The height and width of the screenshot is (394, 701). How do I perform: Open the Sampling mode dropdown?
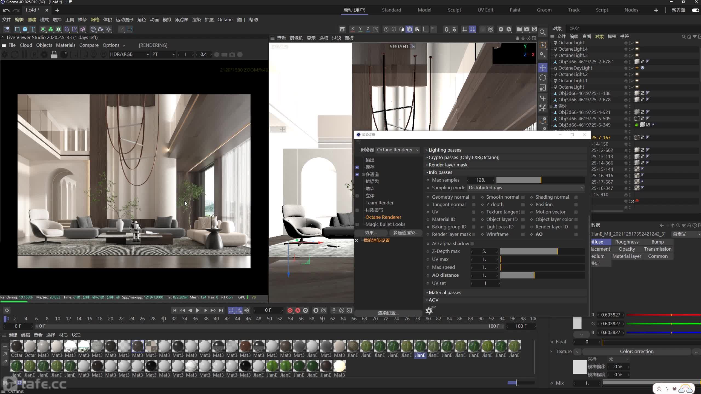pyautogui.click(x=525, y=188)
